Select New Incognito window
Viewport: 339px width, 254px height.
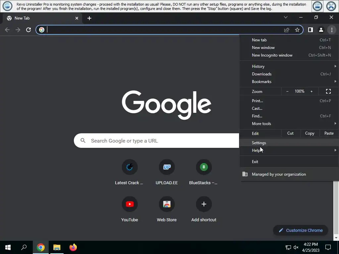click(x=289, y=55)
